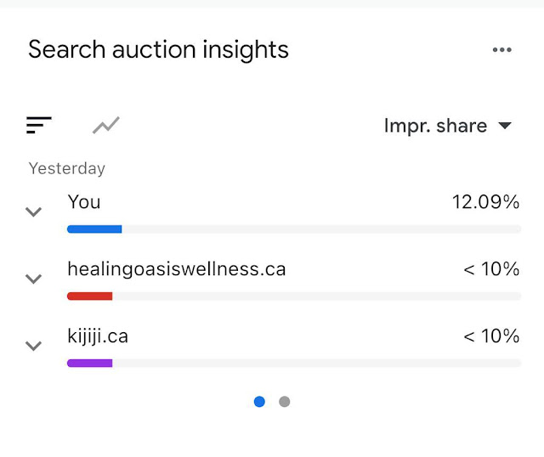Screen dimensions: 544x457
Task: Click the kijiji.ca competitor name
Action: pyautogui.click(x=98, y=336)
